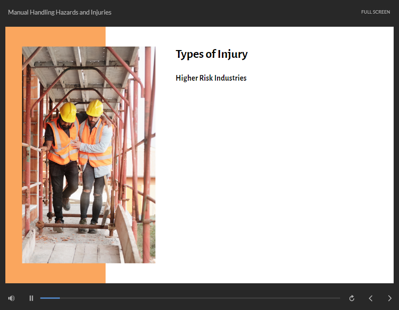This screenshot has height=310, width=399.
Task: Click the Types of Injury heading
Action: (x=211, y=54)
